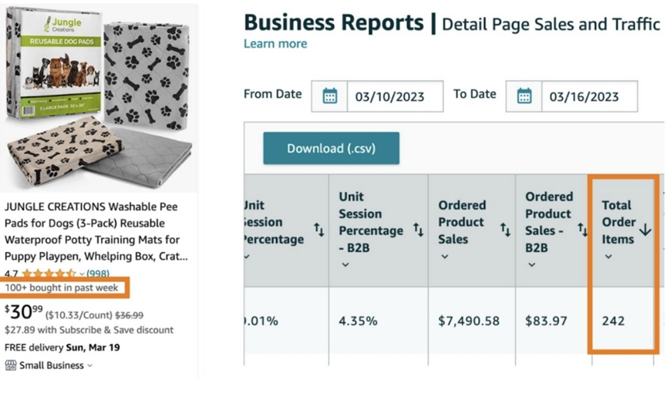The image size is (667, 397).
Task: Expand chevron under Ordered Product Sales header
Action: [x=445, y=256]
